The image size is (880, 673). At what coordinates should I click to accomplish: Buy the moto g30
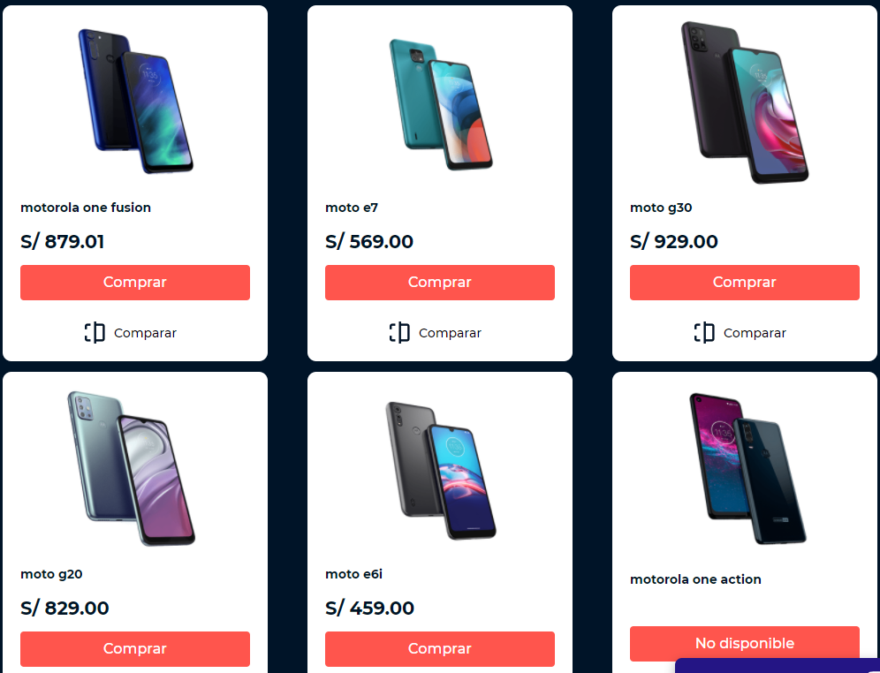pyautogui.click(x=745, y=282)
